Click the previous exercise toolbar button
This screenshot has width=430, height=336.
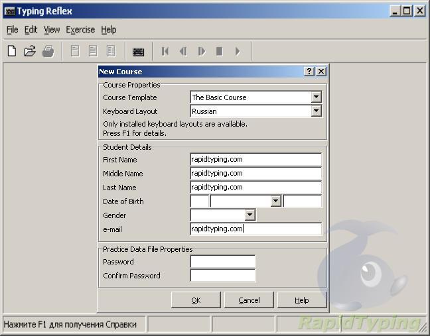[183, 51]
